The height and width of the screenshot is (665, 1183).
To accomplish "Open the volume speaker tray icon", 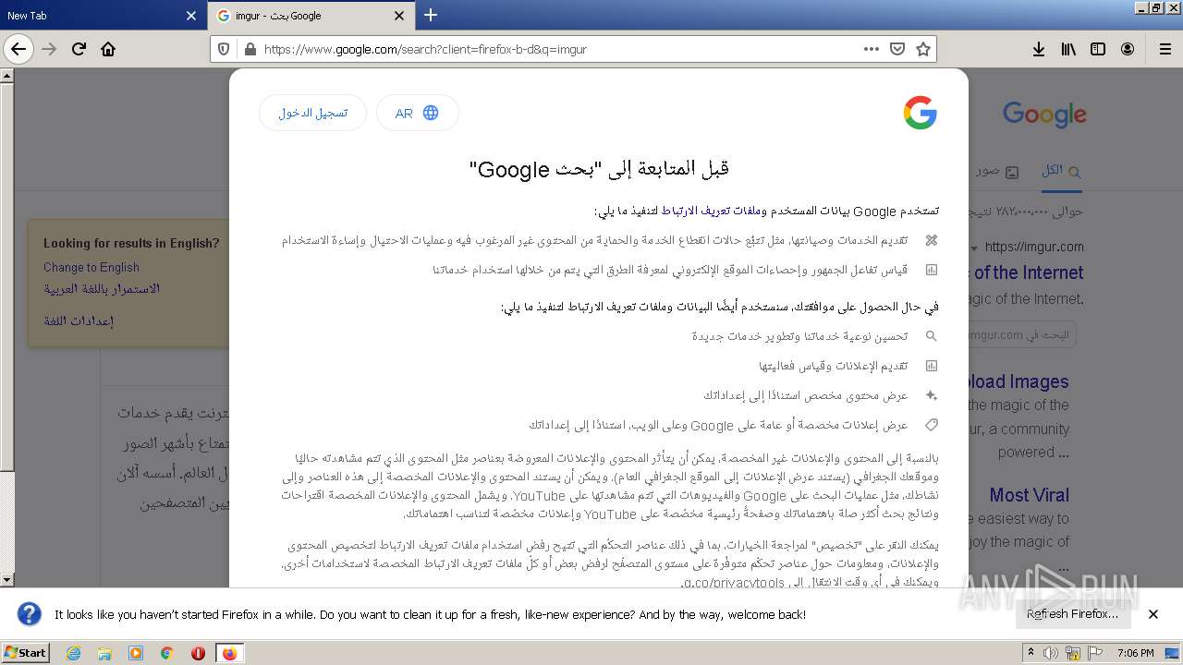I will [1050, 653].
